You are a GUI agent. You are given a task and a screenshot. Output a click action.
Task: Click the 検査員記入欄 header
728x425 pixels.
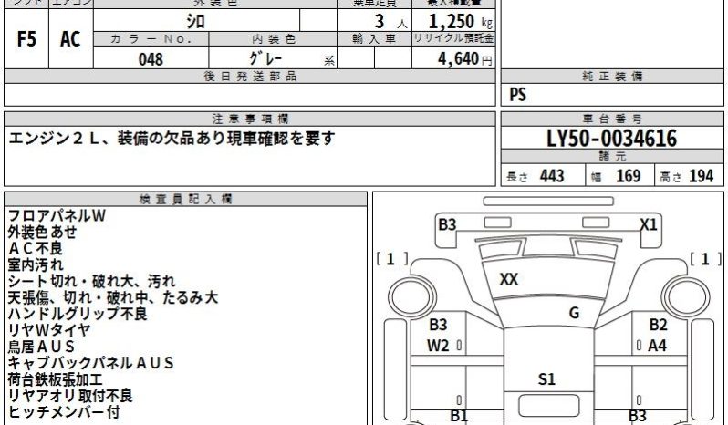tap(186, 200)
